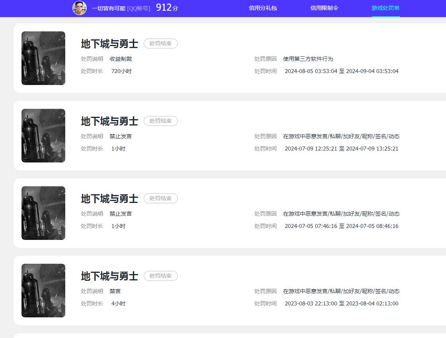Open the 信用分礼包 tab
This screenshot has height=338, width=446.
(263, 8)
